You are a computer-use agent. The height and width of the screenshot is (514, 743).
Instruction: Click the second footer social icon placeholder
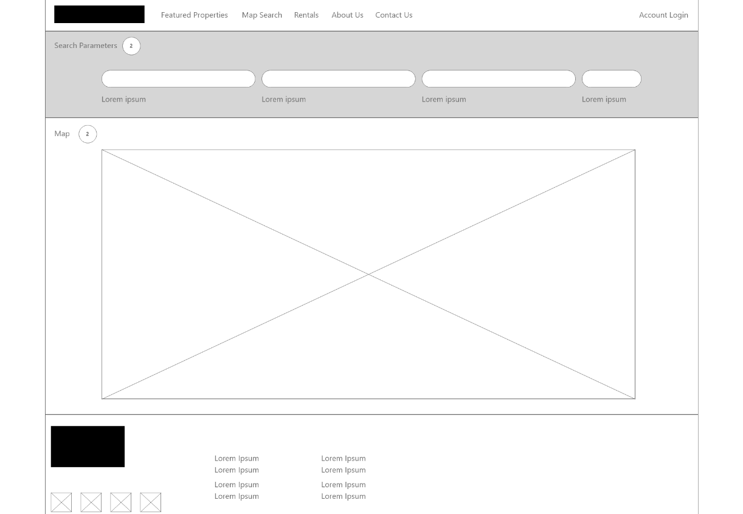(91, 502)
